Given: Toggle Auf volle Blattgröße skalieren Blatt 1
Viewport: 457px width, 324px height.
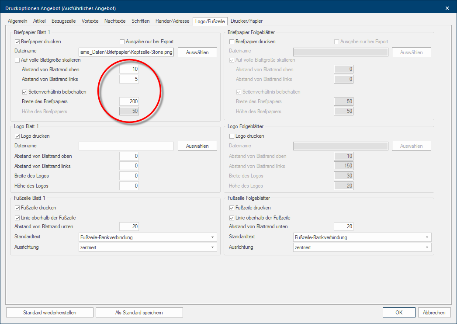Looking at the screenshot, I should [x=18, y=60].
